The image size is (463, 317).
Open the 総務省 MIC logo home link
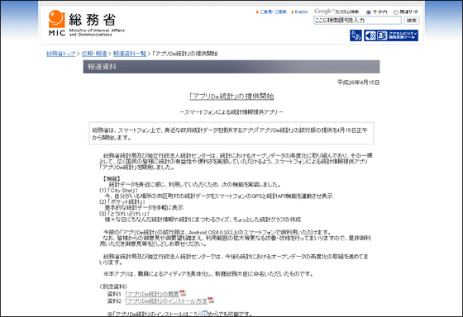87,23
